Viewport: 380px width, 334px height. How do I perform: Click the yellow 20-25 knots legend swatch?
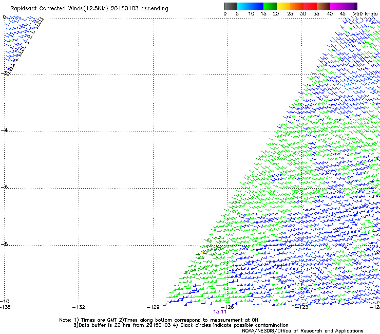click(283, 6)
